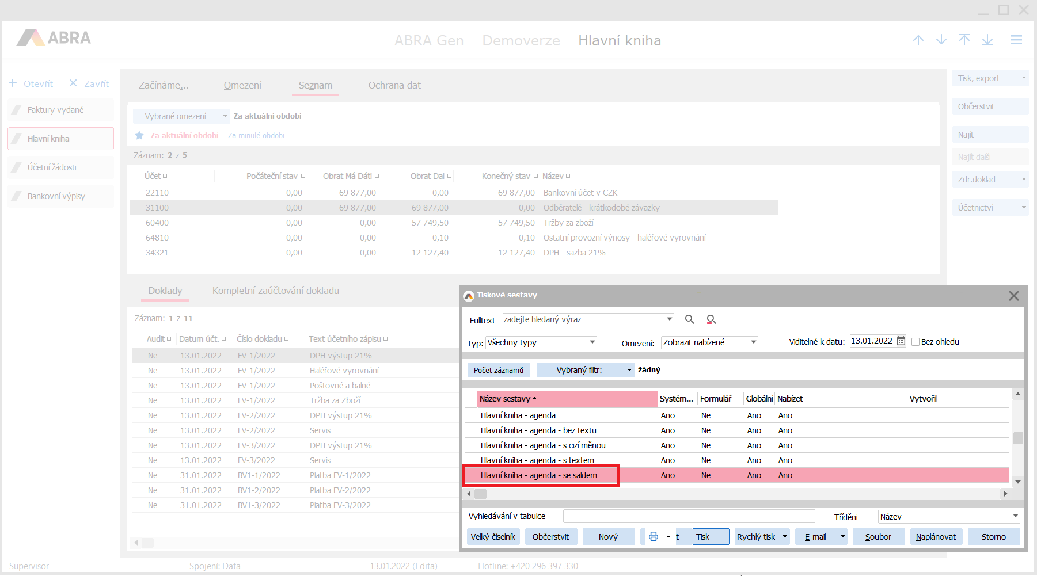
Task: Jump to first record with top arrow
Action: click(964, 40)
